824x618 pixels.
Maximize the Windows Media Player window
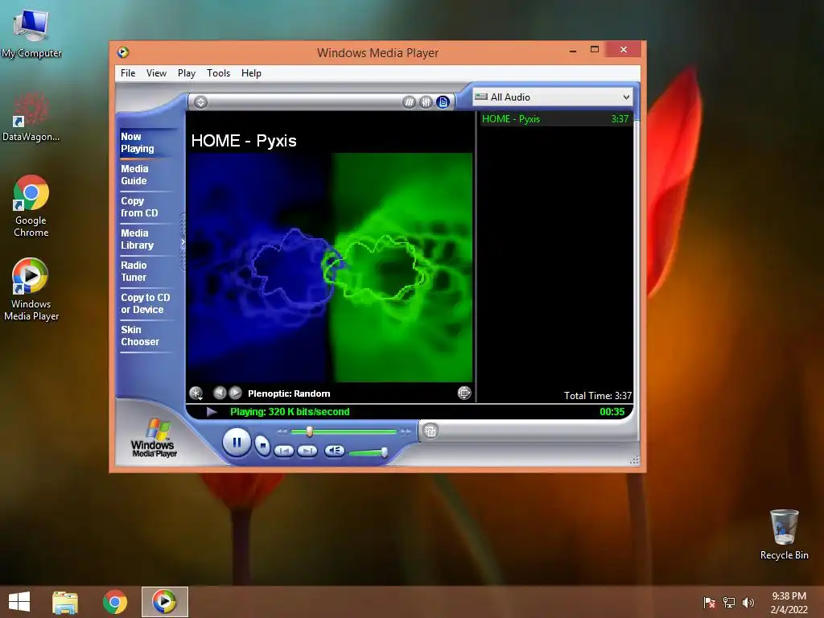[x=595, y=50]
